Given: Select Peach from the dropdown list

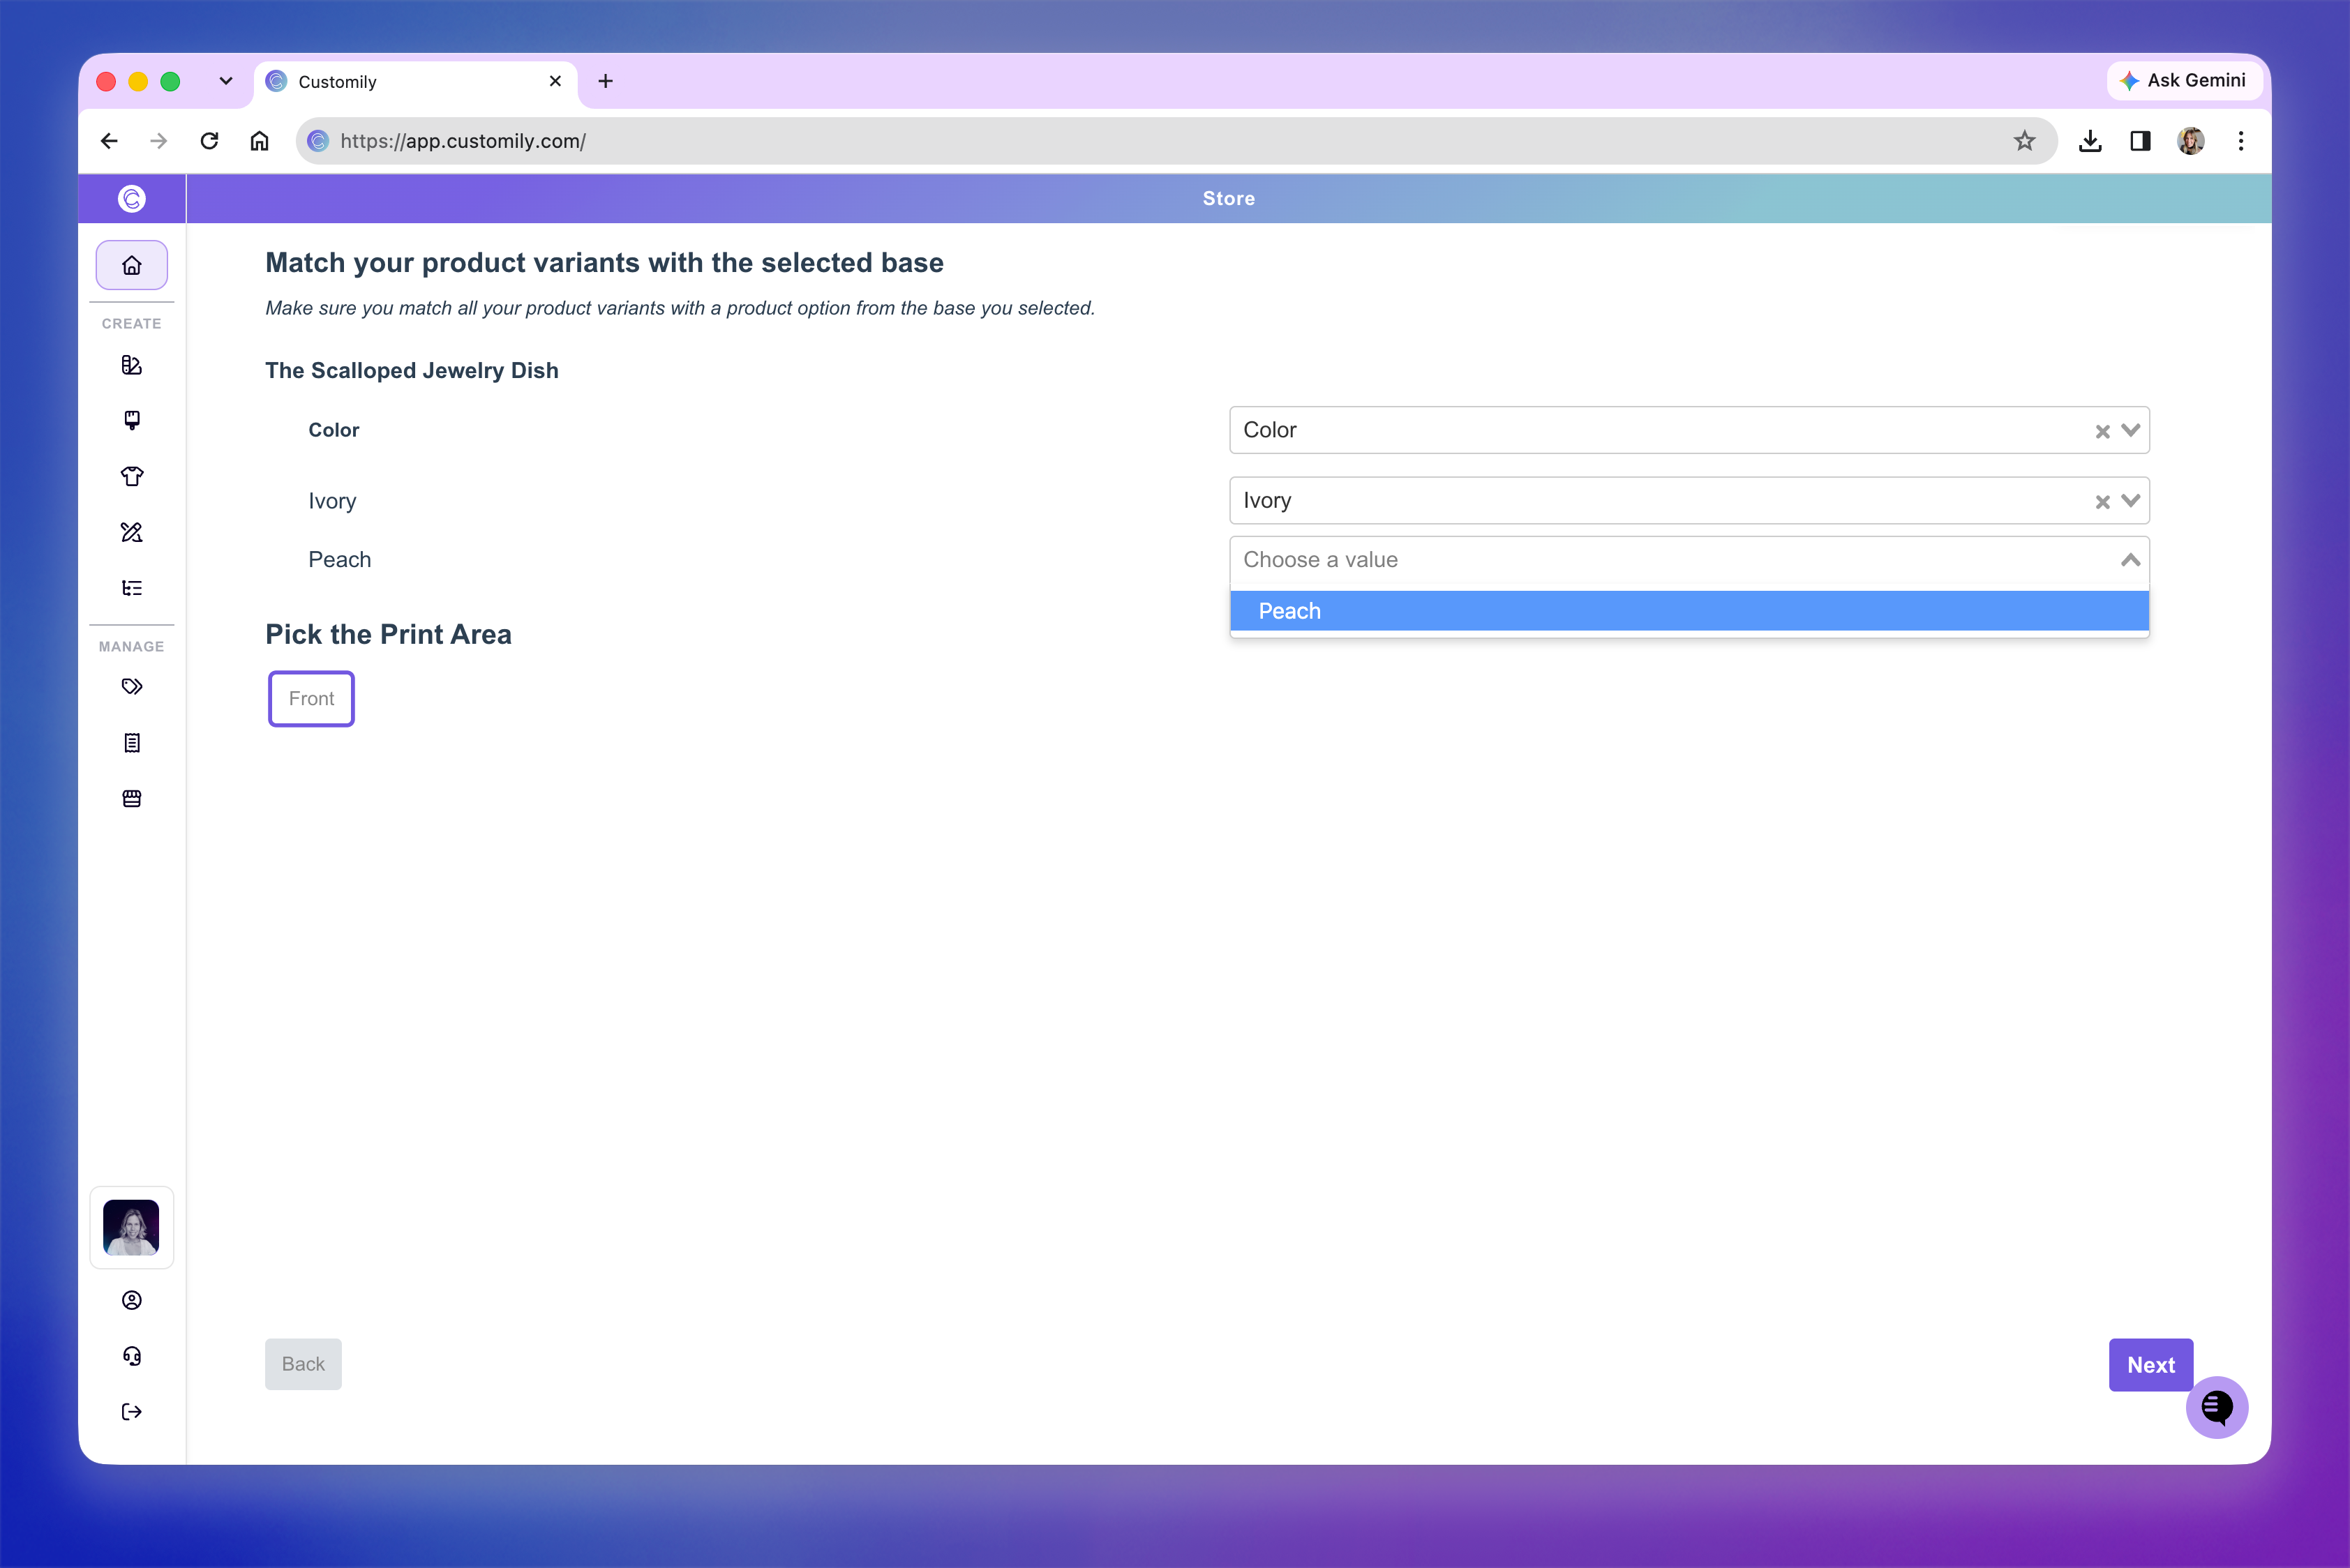Looking at the screenshot, I should [x=1689, y=611].
